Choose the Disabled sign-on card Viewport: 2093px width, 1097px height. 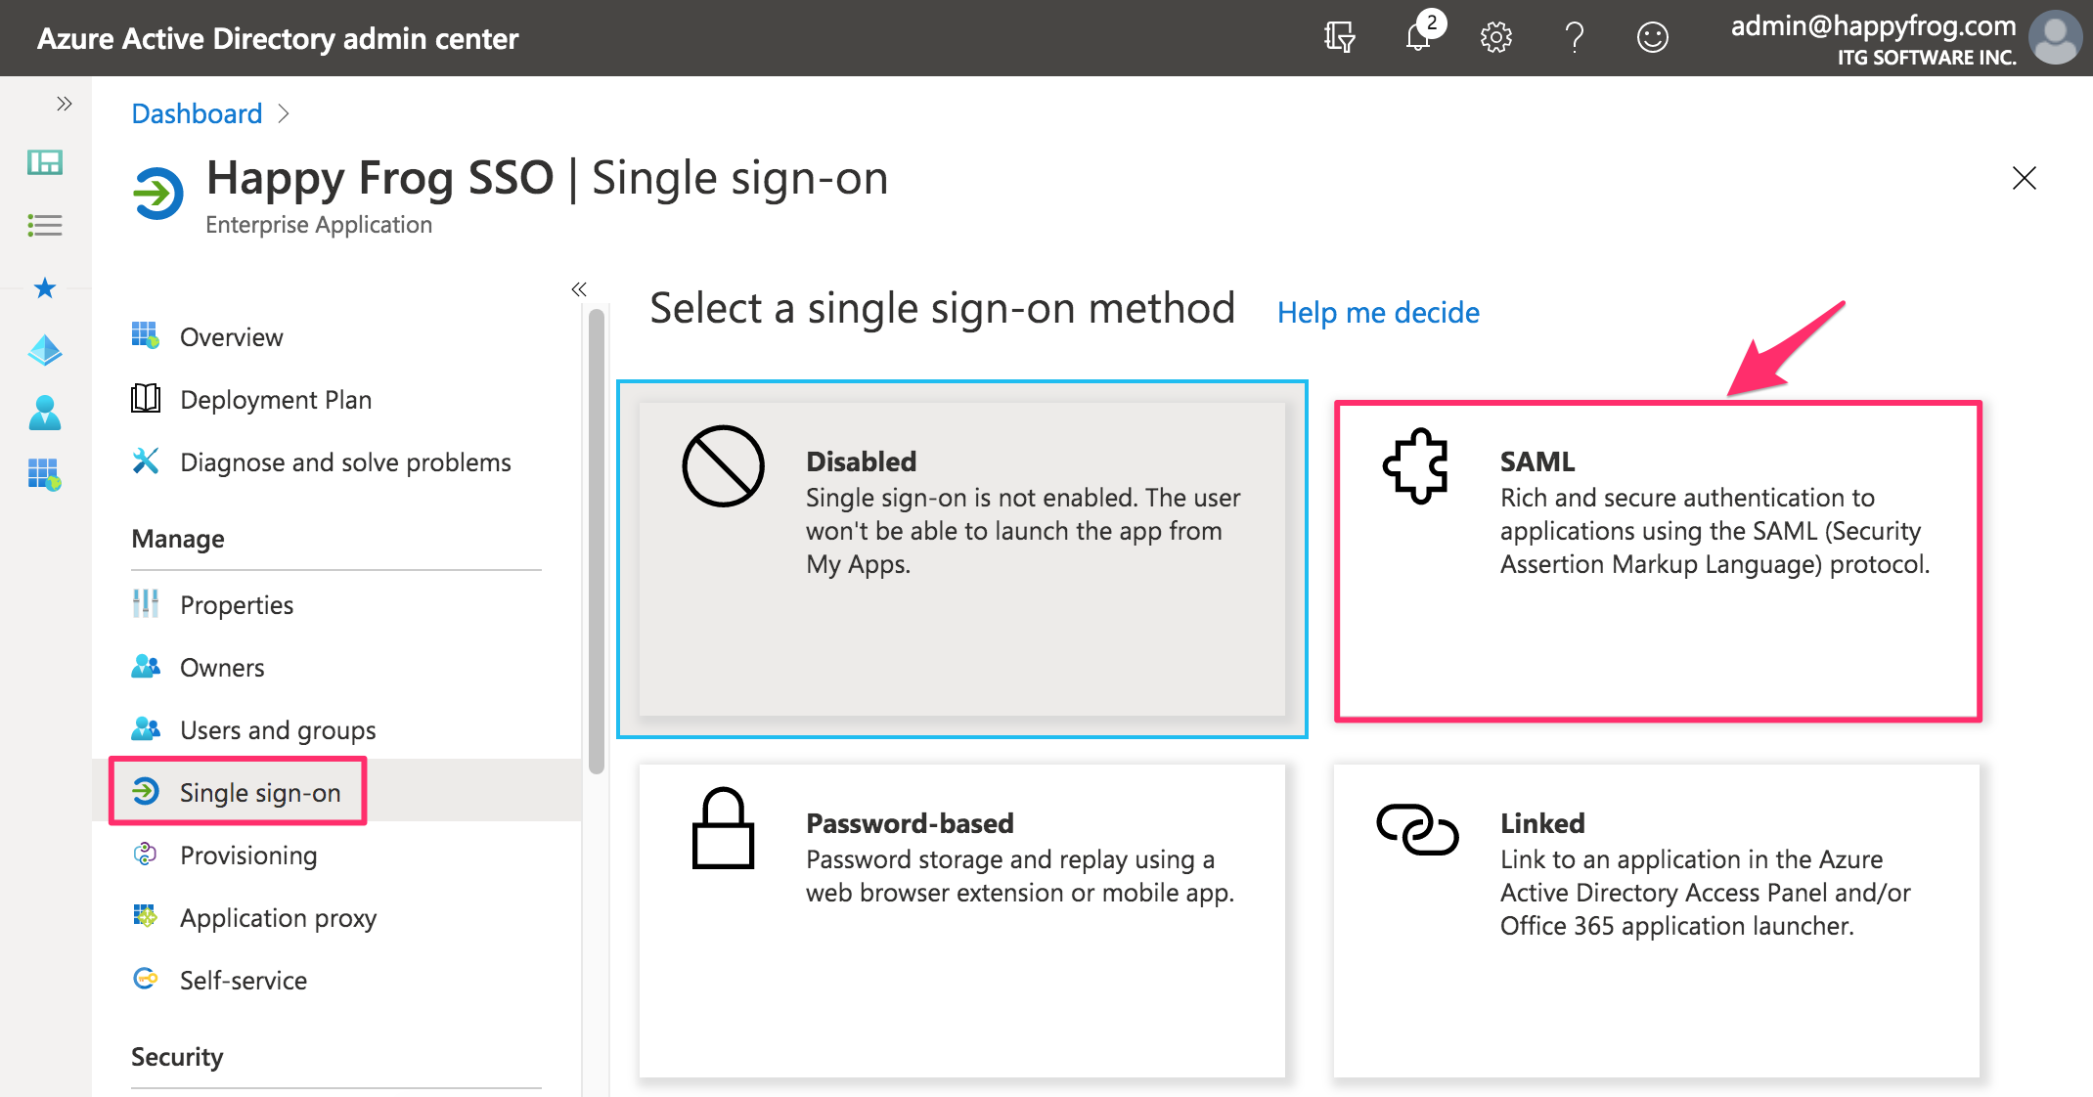962,559
